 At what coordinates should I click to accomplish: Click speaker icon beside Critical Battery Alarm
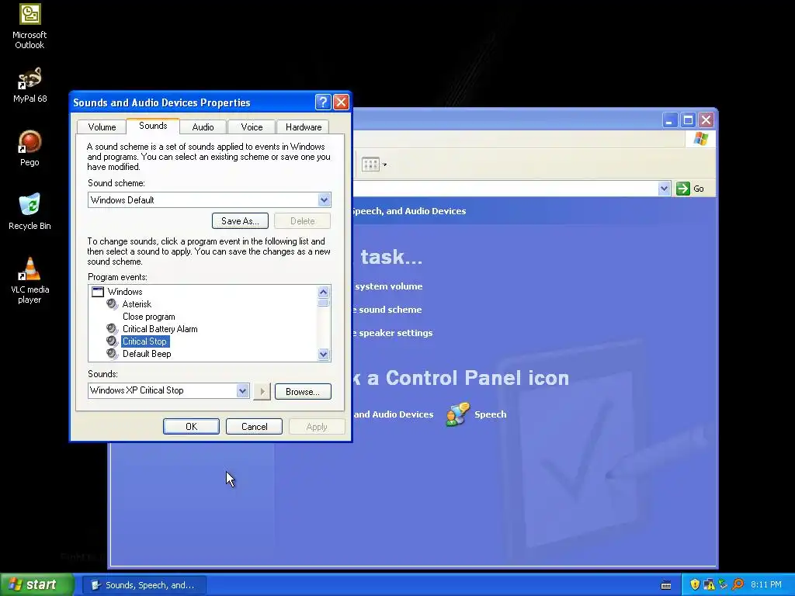pos(112,329)
